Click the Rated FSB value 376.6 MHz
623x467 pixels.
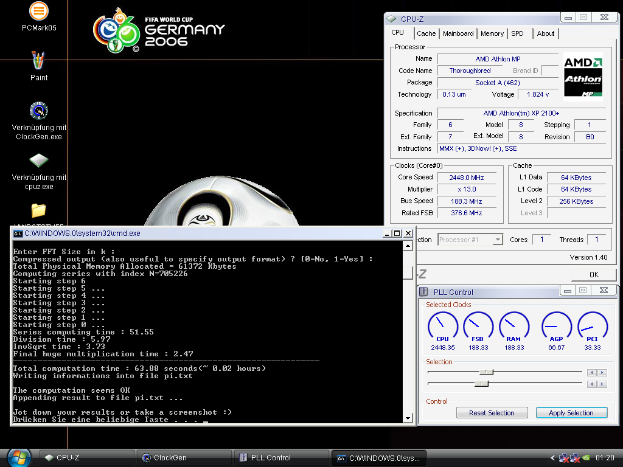pyautogui.click(x=467, y=213)
